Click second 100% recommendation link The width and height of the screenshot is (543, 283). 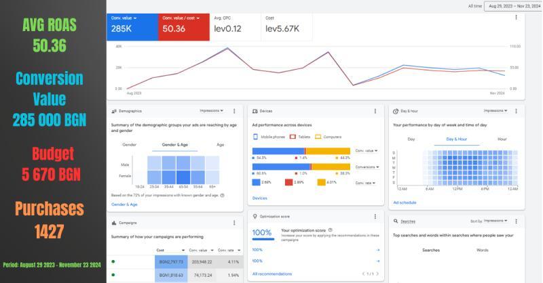click(x=257, y=261)
